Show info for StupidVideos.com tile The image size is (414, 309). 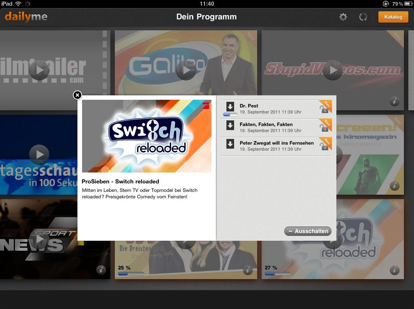(x=395, y=101)
